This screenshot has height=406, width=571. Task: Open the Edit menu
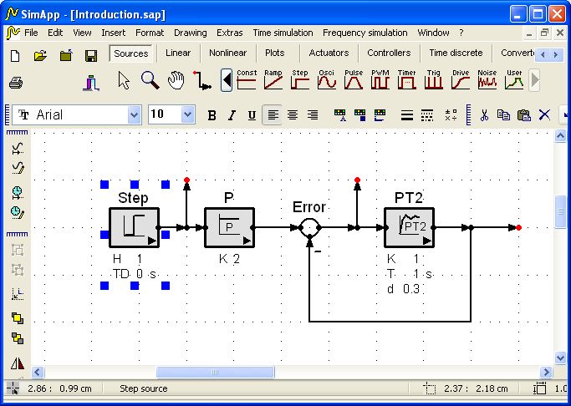pyautogui.click(x=55, y=33)
